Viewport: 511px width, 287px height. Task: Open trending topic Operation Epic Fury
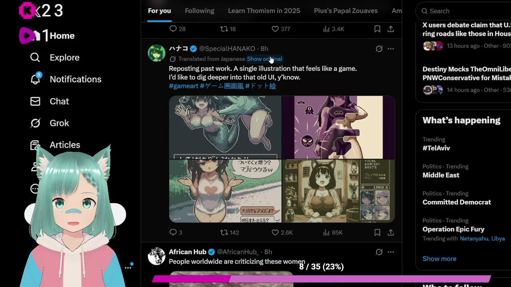tap(454, 229)
